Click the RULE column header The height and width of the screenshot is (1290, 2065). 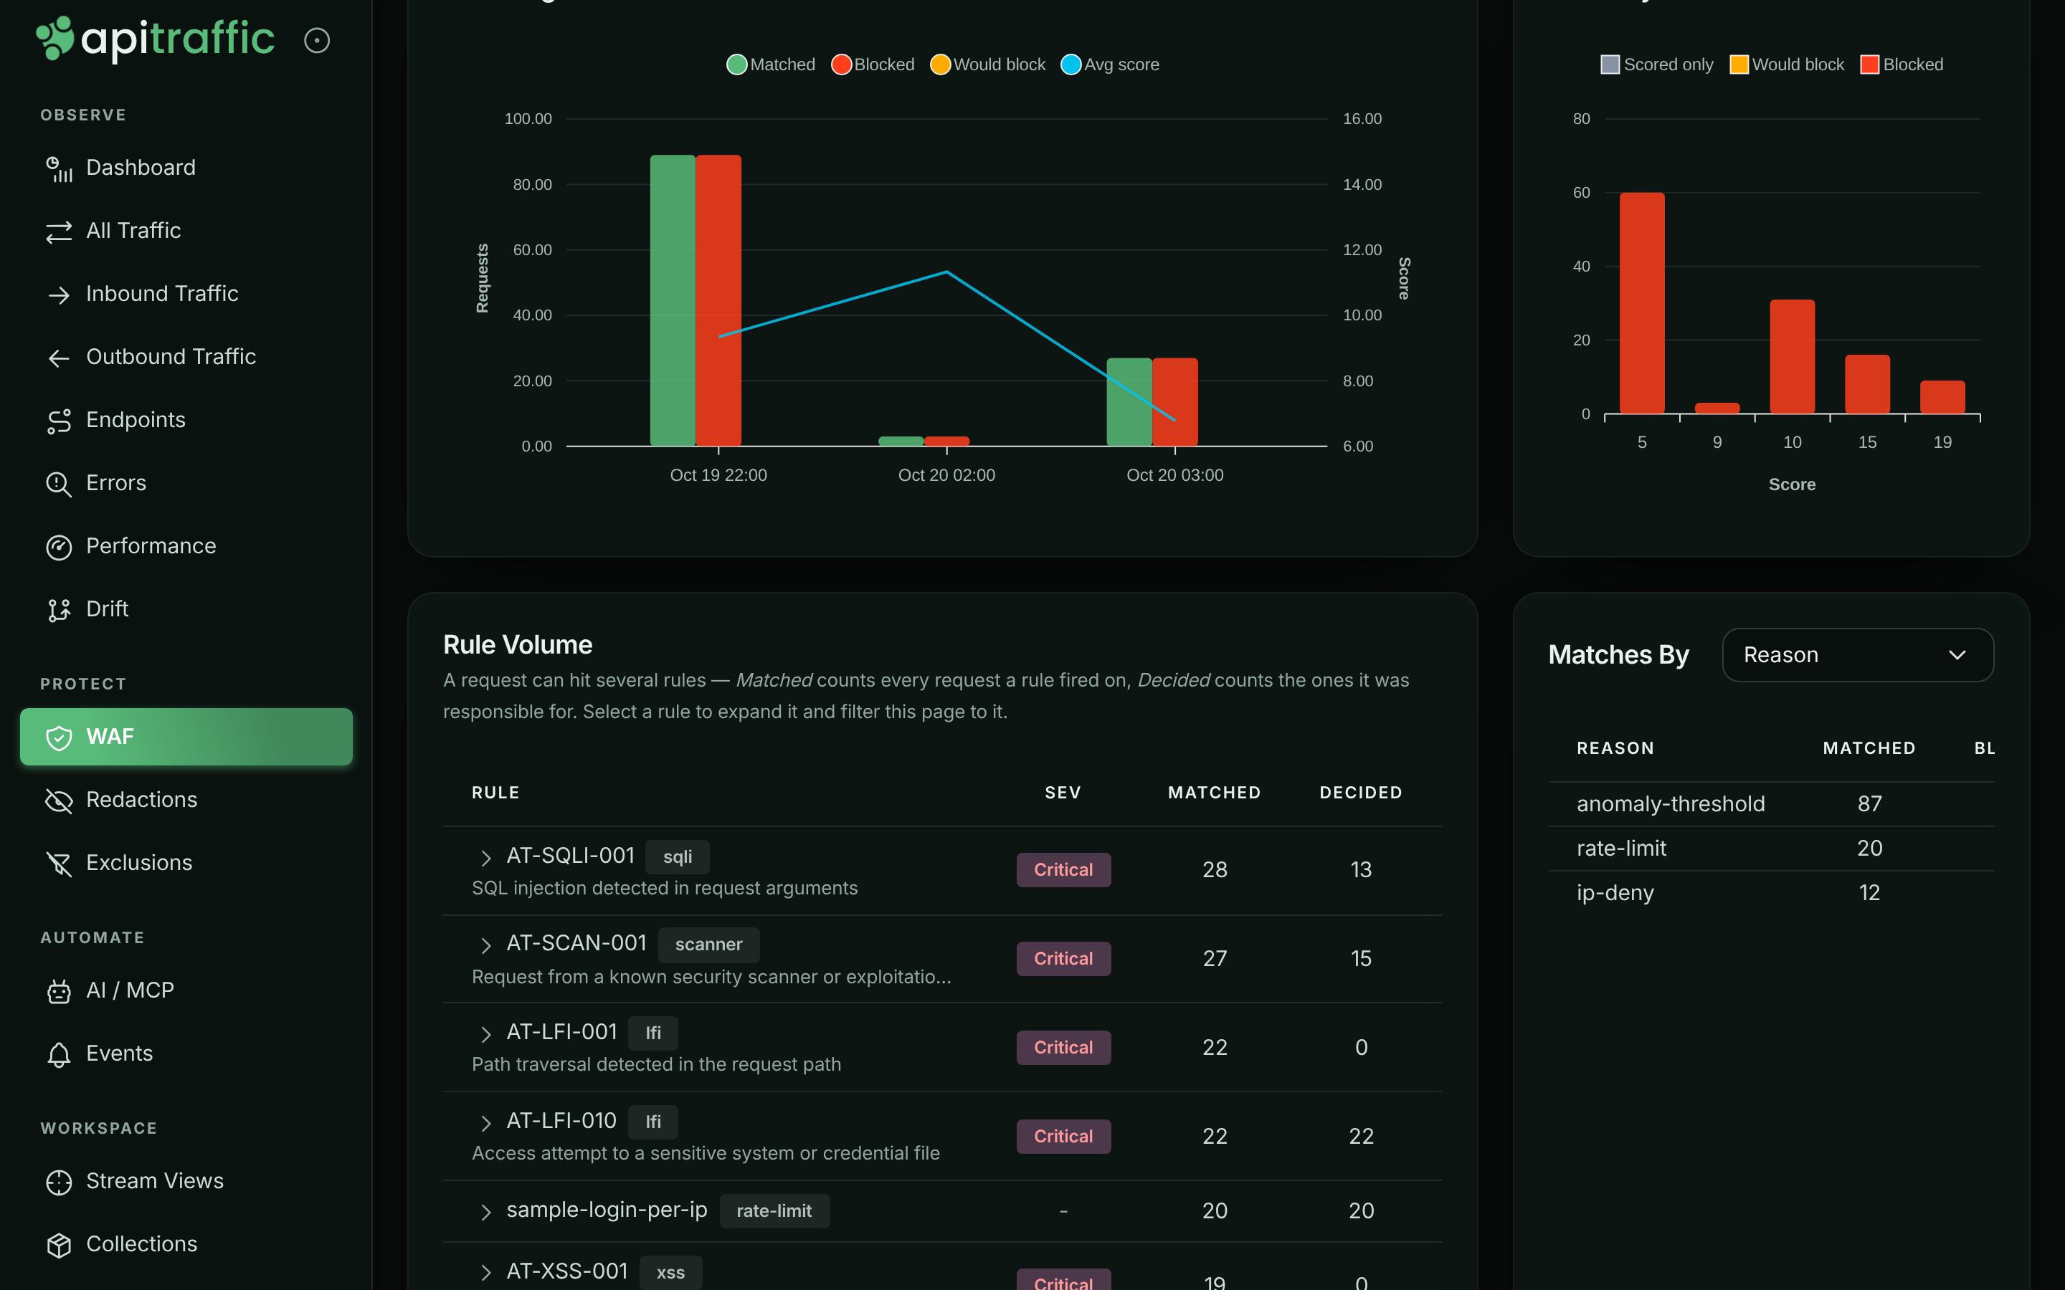pyautogui.click(x=495, y=793)
